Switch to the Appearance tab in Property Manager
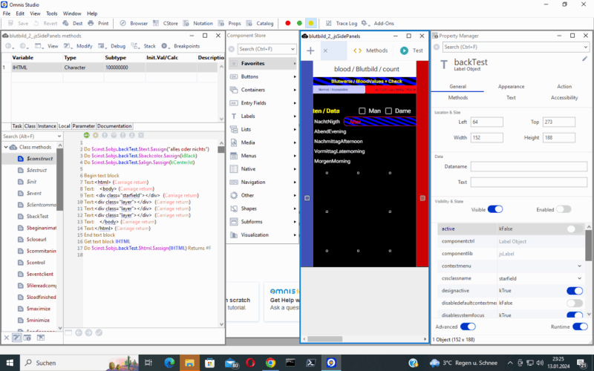This screenshot has height=371, width=594. click(x=511, y=87)
